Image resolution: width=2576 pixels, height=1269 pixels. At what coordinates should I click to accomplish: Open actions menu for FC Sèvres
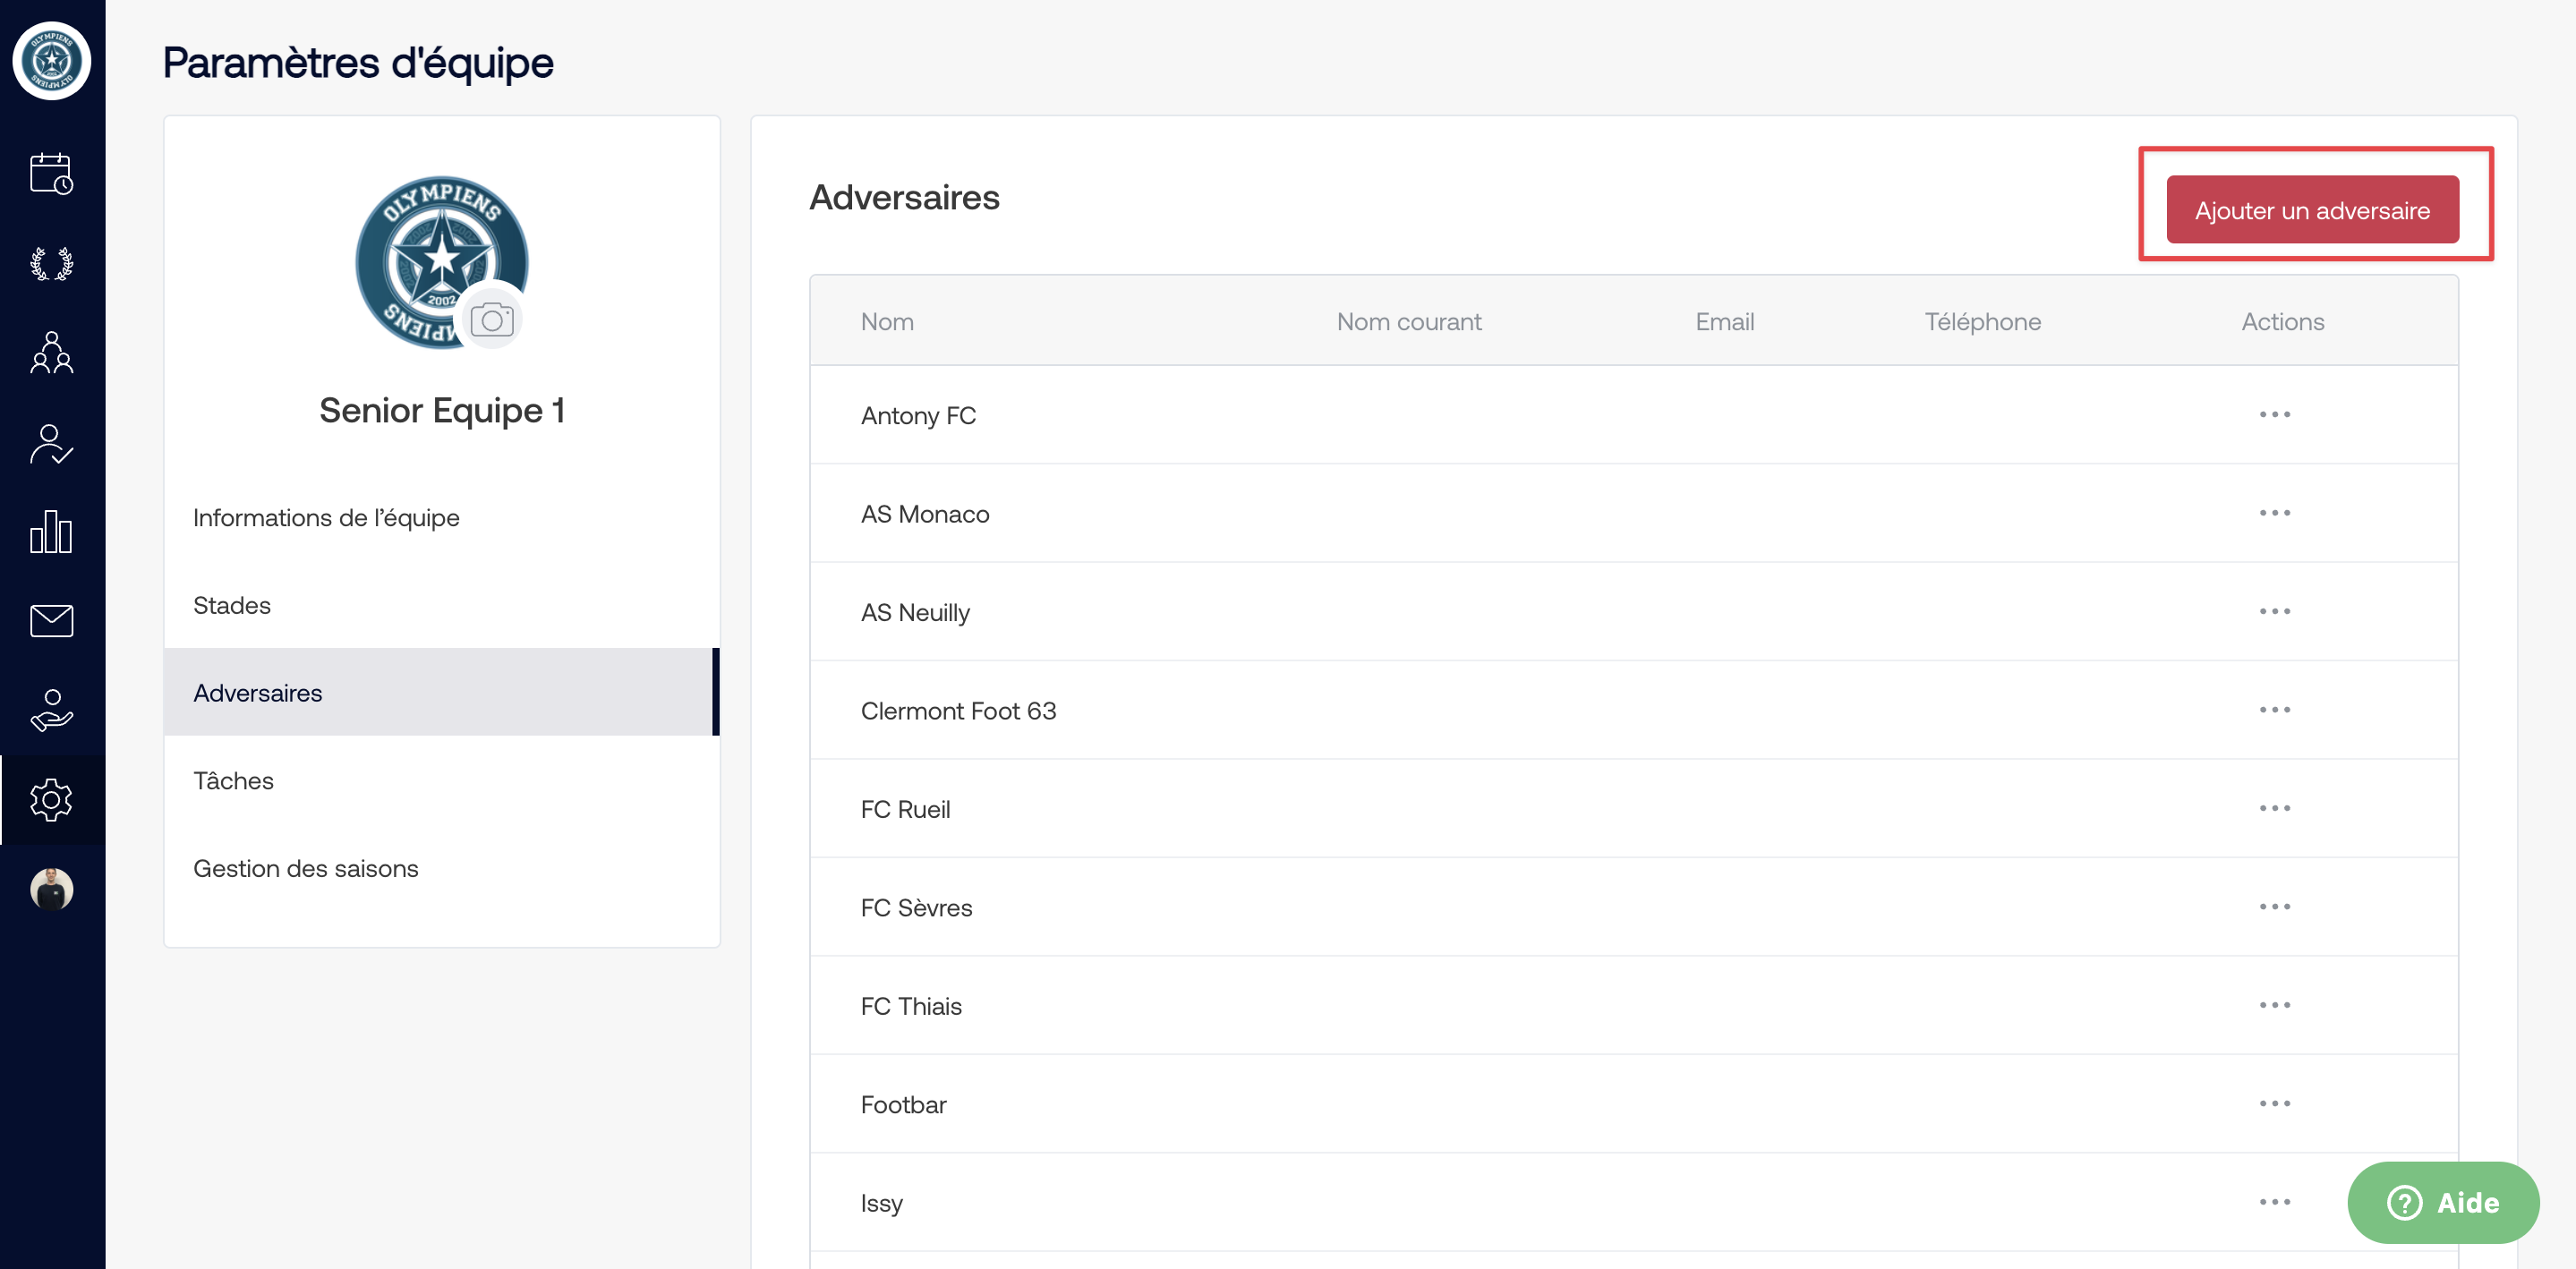[x=2274, y=907]
